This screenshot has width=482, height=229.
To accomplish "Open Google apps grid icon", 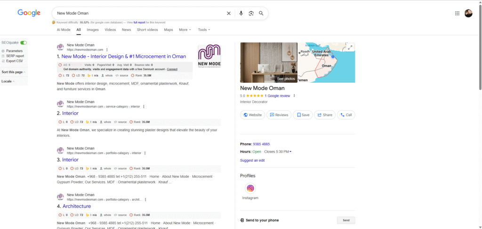I will pyautogui.click(x=457, y=13).
